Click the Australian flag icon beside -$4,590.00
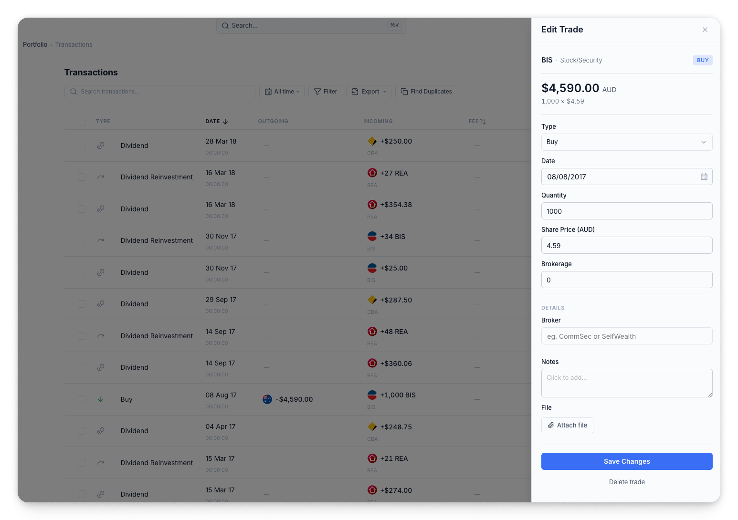 point(267,399)
